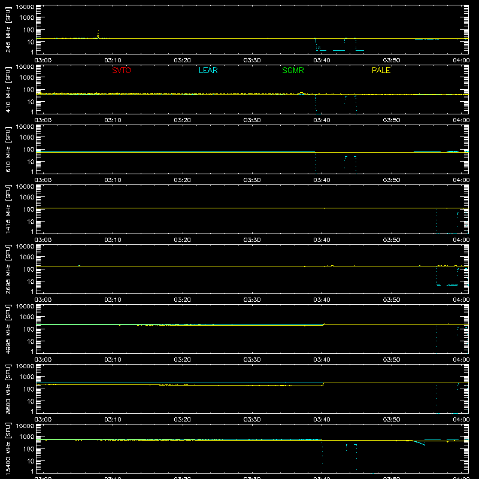Select the 2695 MHz [SFU] axis label
The width and height of the screenshot is (479, 479).
(8, 269)
